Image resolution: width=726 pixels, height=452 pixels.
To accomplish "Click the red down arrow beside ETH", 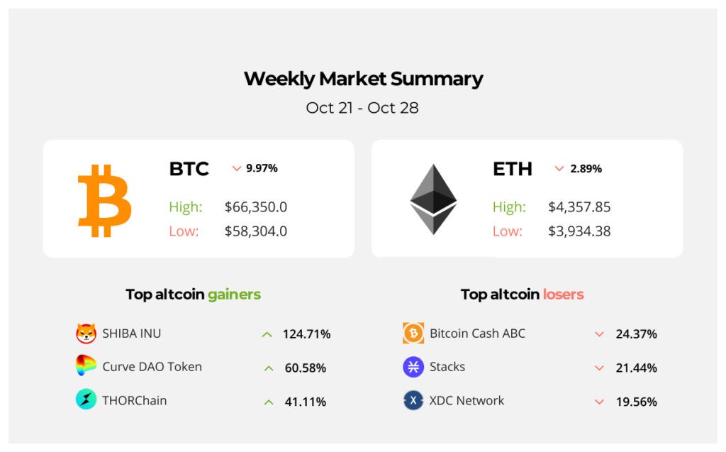I will (x=559, y=169).
